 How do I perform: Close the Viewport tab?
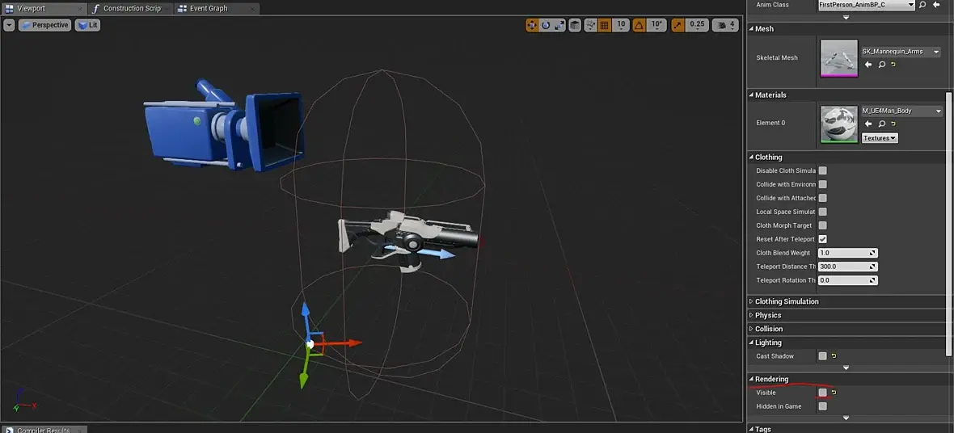[80, 9]
